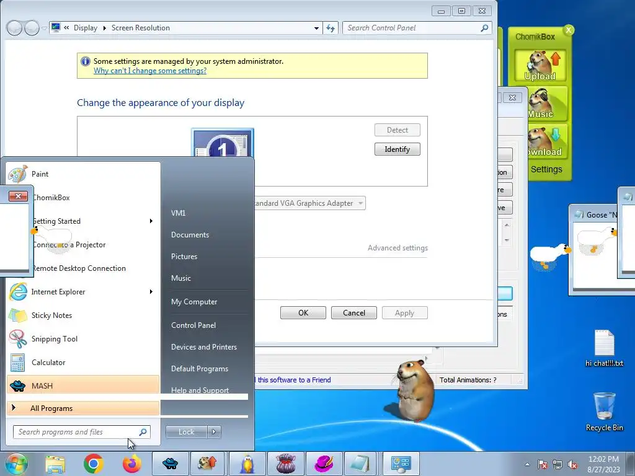Image resolution: width=635 pixels, height=476 pixels.
Task: Switch to the purple hat taskbar app
Action: coord(324,464)
